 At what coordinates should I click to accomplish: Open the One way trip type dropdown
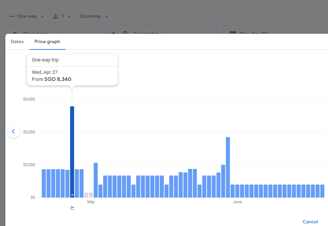point(27,16)
